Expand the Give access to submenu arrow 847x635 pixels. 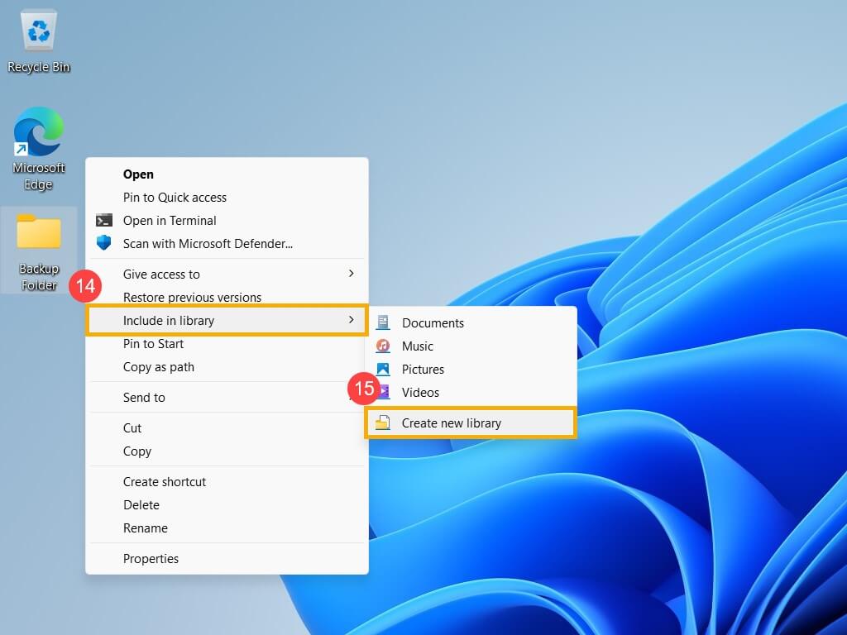(351, 274)
